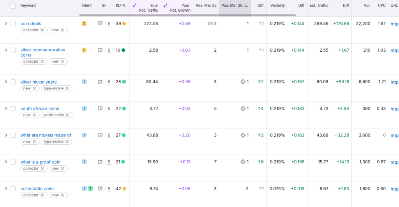Screen dimensions: 399x207
Task: Click the horizontal table scrollbar
Action: (187, 15)
